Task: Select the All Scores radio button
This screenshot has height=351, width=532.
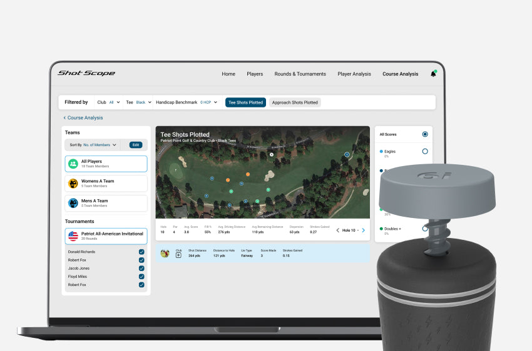Action: [425, 134]
